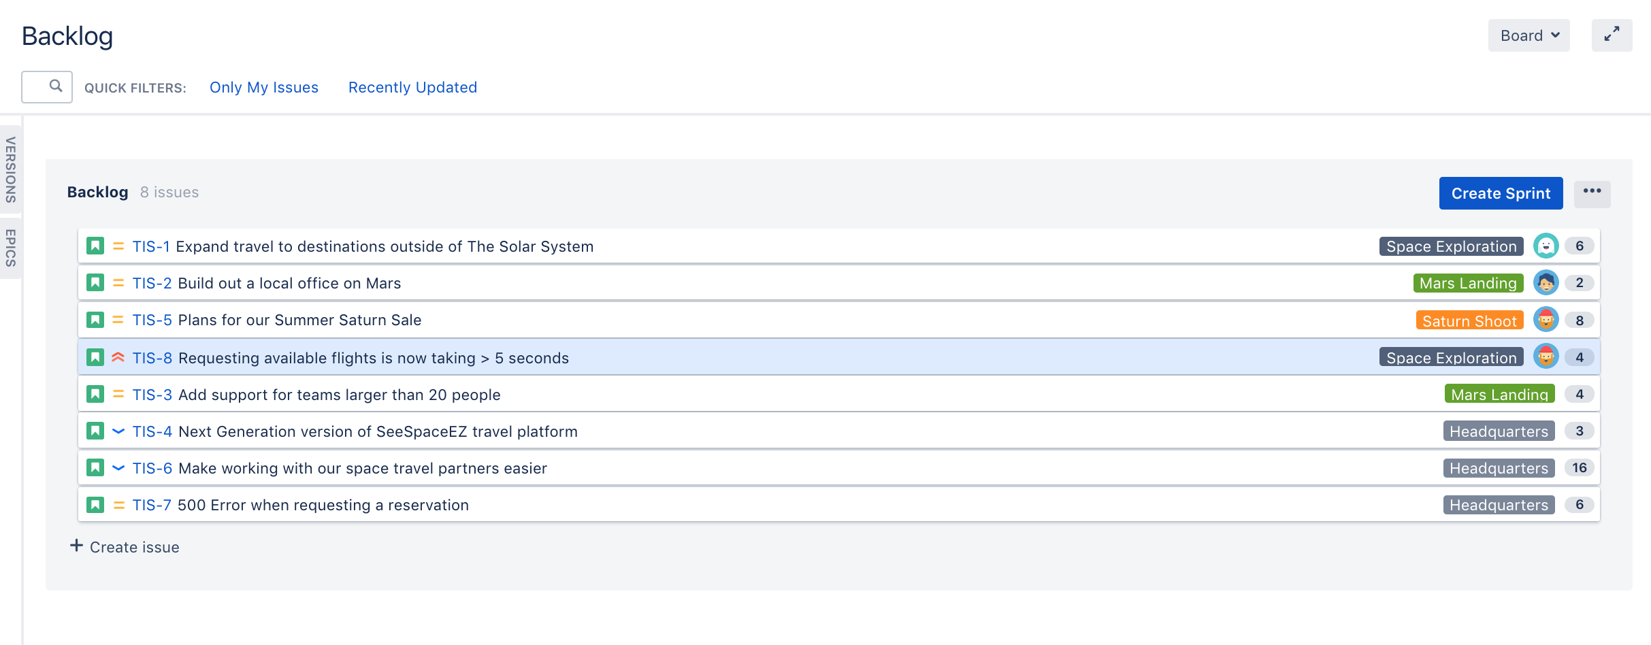Open issue link TIS-4
The width and height of the screenshot is (1651, 645).
tap(152, 431)
